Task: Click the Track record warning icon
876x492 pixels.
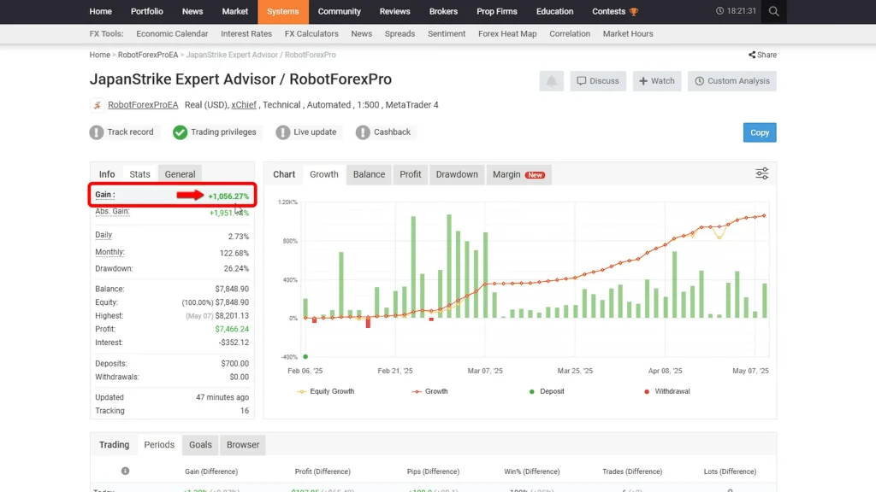Action: 97,132
